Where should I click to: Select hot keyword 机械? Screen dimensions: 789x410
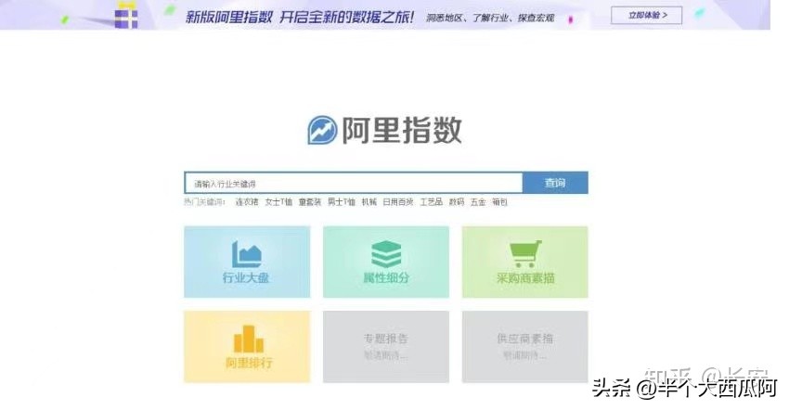pos(369,202)
